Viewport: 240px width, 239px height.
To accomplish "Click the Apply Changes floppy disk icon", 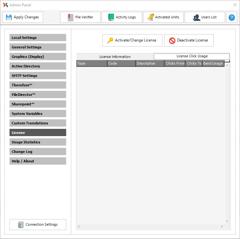I will click(x=9, y=17).
